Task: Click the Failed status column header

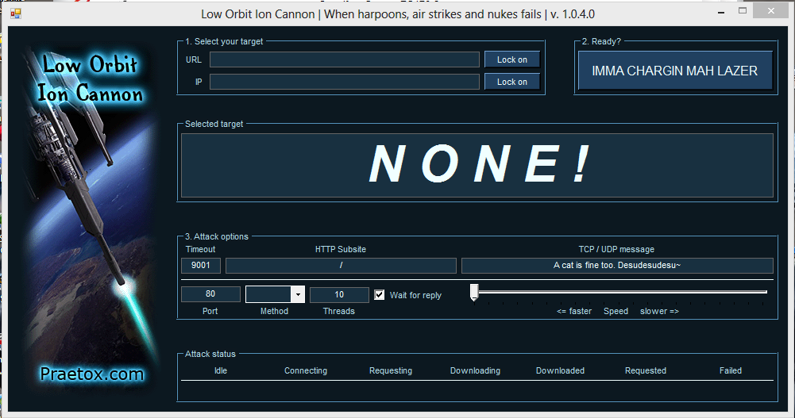Action: pyautogui.click(x=731, y=370)
